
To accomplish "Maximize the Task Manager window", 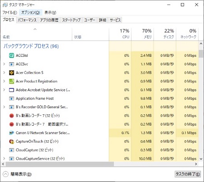I will [183, 5].
